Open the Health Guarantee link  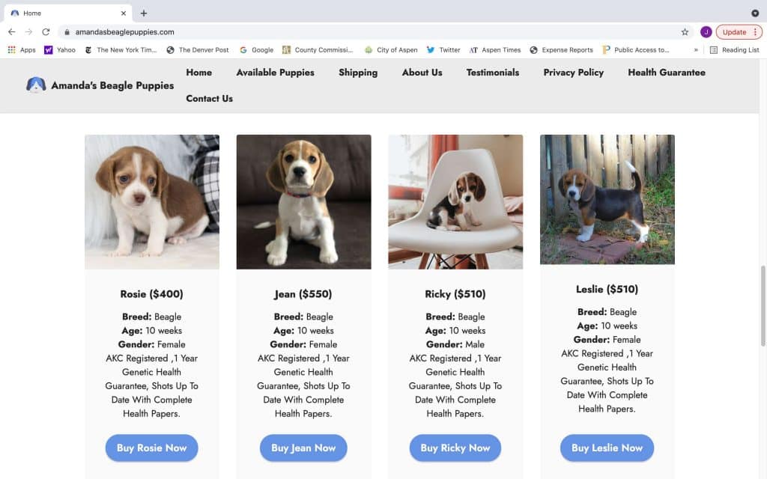tap(666, 73)
